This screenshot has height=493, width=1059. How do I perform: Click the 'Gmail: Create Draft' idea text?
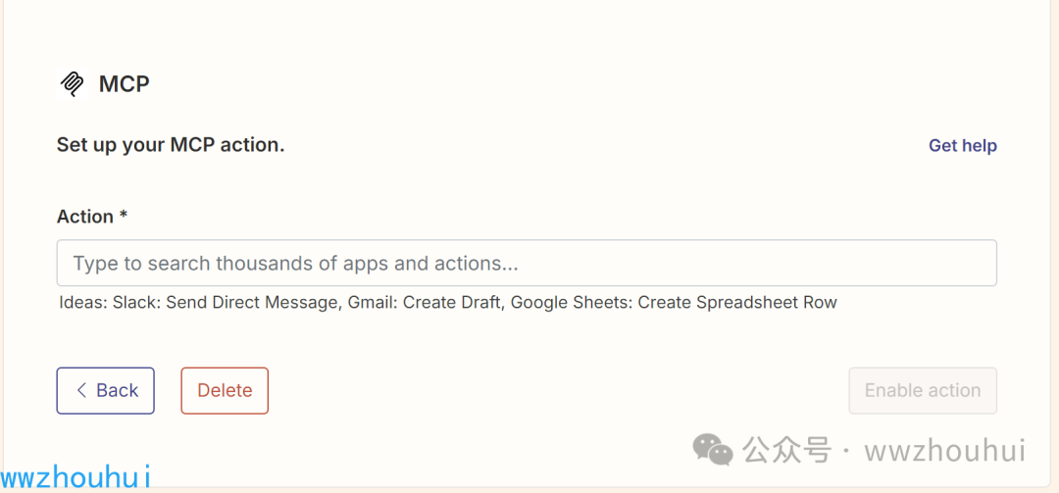(x=426, y=302)
